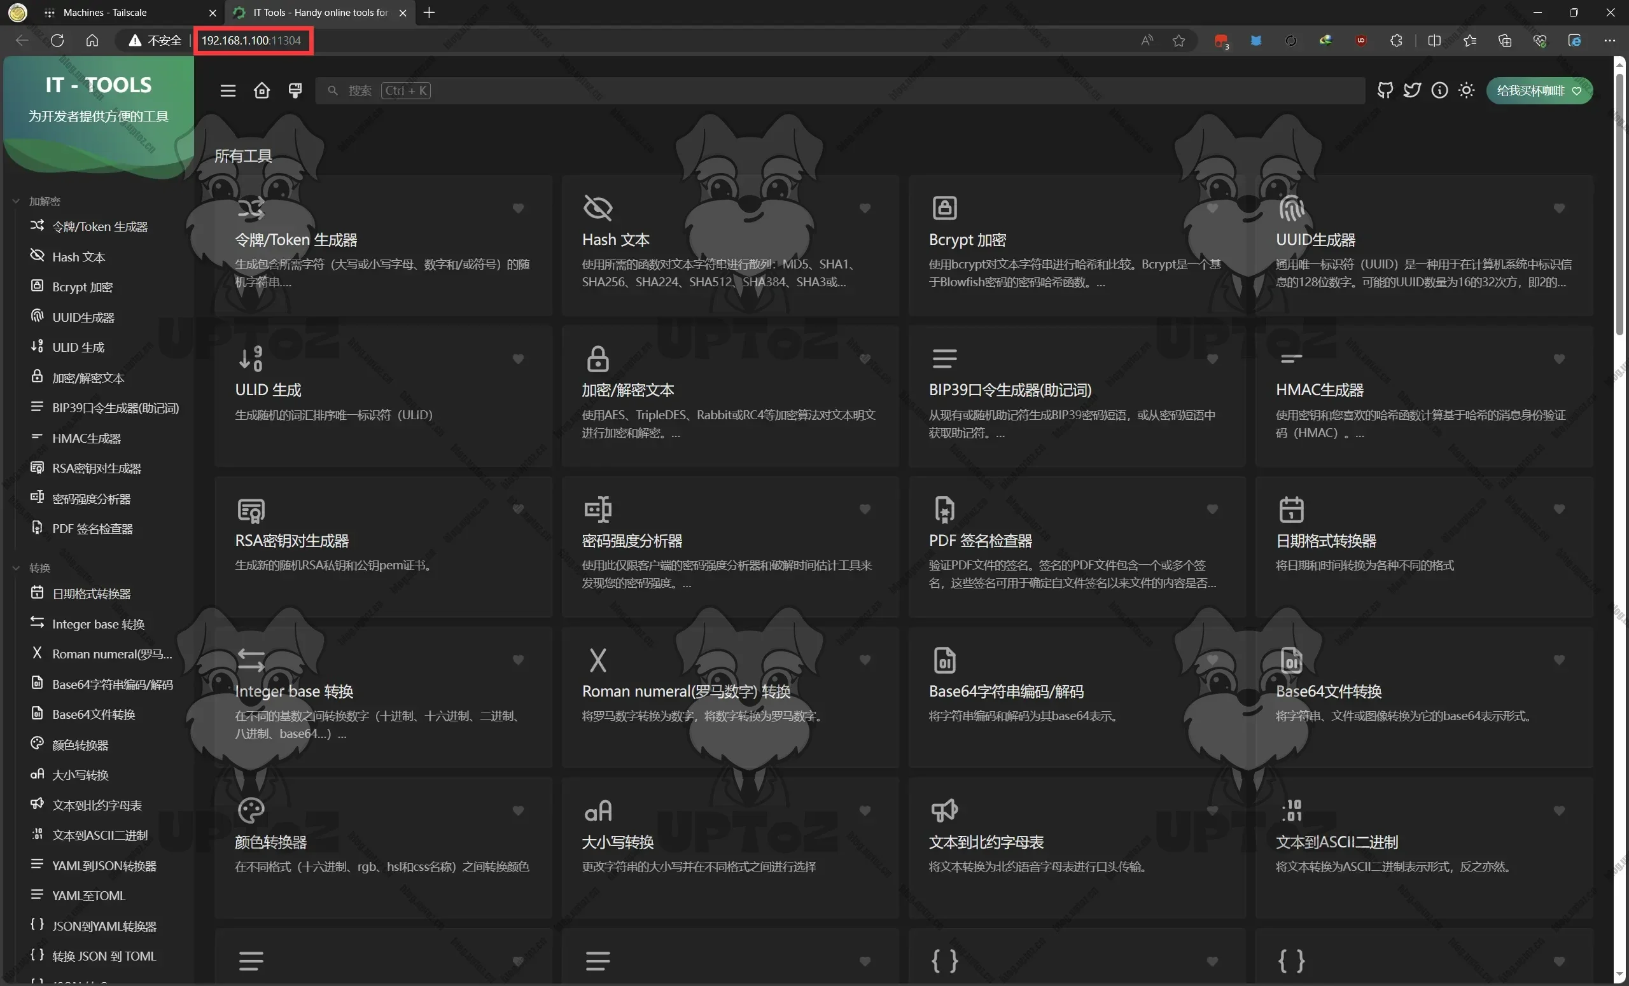Click the RSA密钥对生成器 card certificate icon
Viewport: 1629px width, 986px height.
[x=251, y=510]
